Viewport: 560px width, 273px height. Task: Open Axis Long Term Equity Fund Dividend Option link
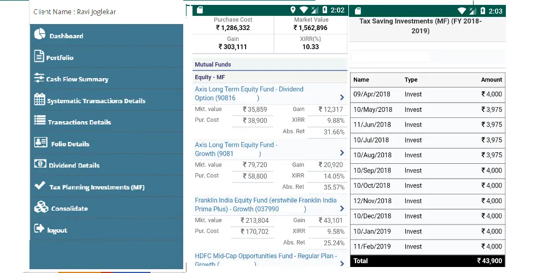point(249,93)
